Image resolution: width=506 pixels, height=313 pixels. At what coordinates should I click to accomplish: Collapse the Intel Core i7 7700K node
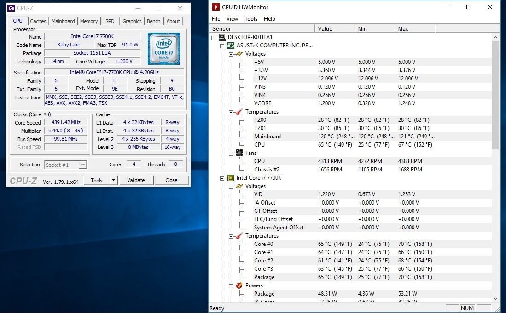click(x=222, y=178)
